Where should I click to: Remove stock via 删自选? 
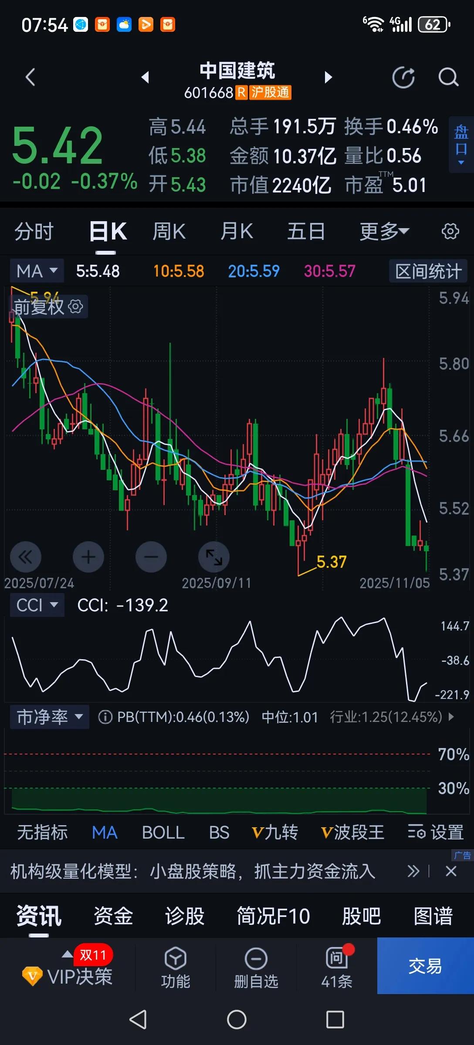point(256,967)
